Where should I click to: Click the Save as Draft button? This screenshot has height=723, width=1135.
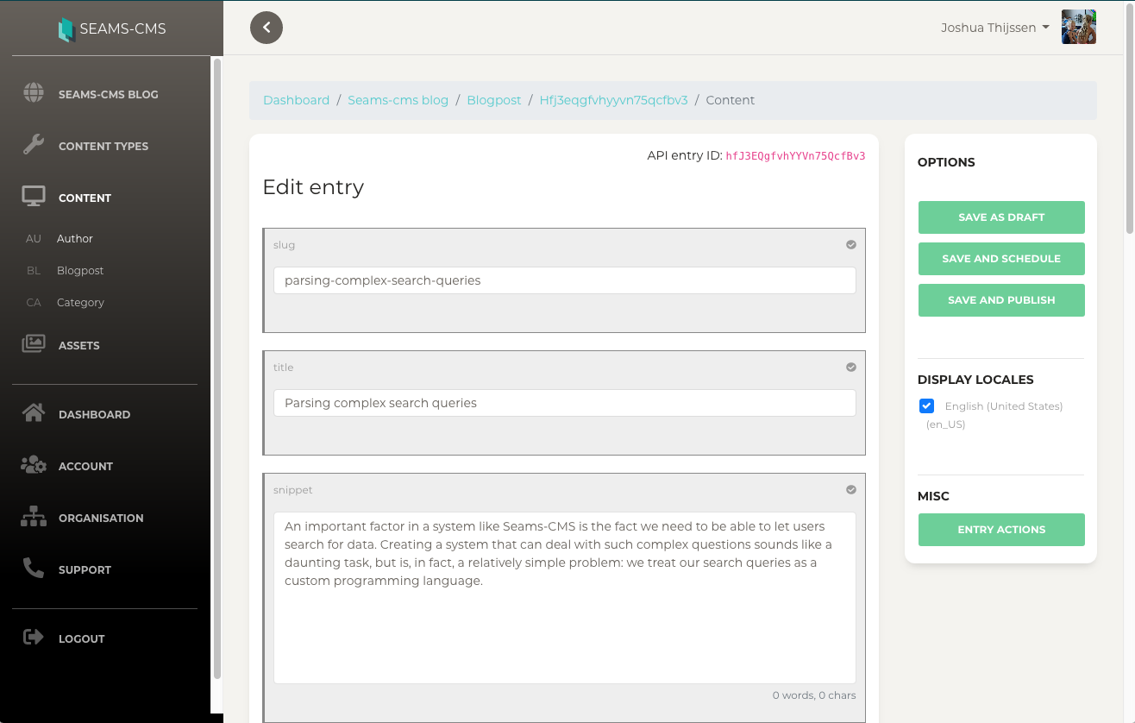1001,217
